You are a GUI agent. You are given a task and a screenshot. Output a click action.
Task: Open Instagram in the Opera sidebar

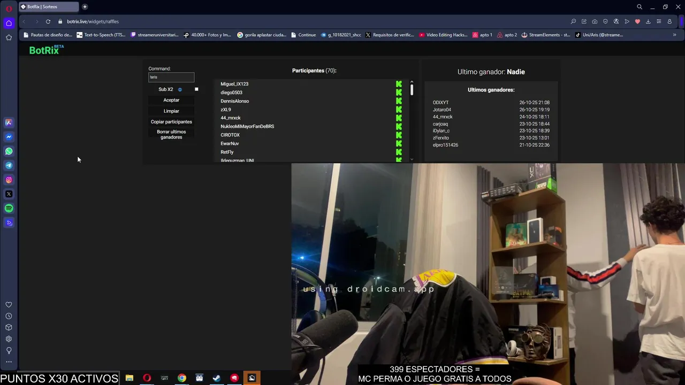click(x=9, y=180)
